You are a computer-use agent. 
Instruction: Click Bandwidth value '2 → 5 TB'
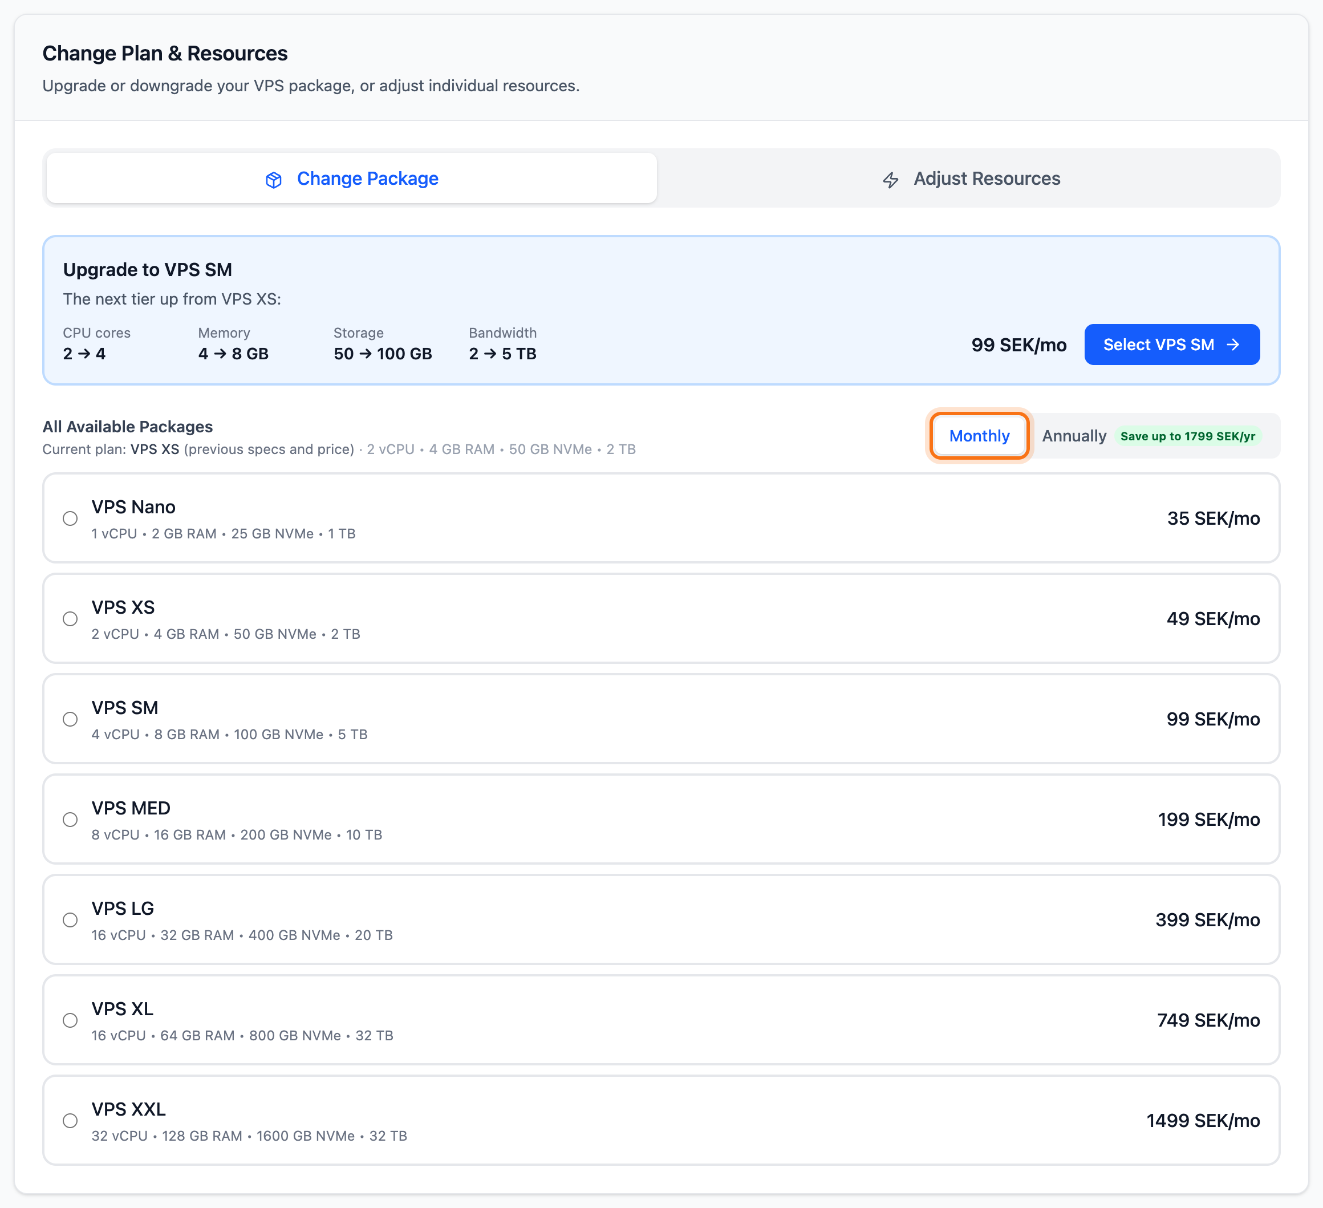[503, 354]
